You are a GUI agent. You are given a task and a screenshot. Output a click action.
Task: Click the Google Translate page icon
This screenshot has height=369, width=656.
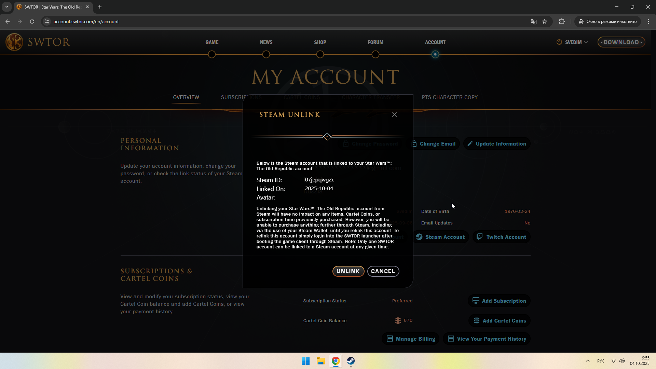click(x=533, y=22)
